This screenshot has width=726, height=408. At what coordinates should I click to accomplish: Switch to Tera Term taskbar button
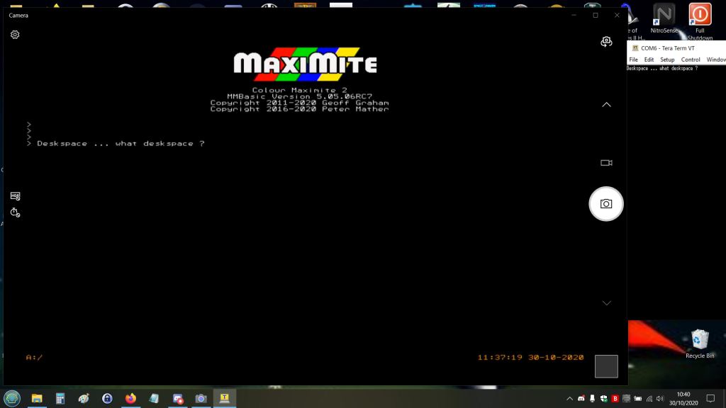pos(225,399)
